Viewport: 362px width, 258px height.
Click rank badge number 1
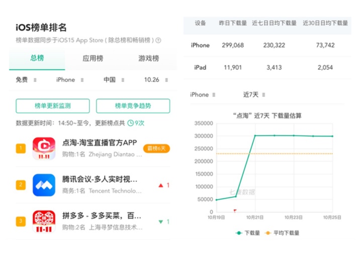tap(21, 148)
